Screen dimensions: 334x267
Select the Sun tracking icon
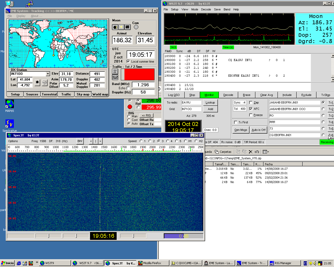pyautogui.click(x=121, y=27)
